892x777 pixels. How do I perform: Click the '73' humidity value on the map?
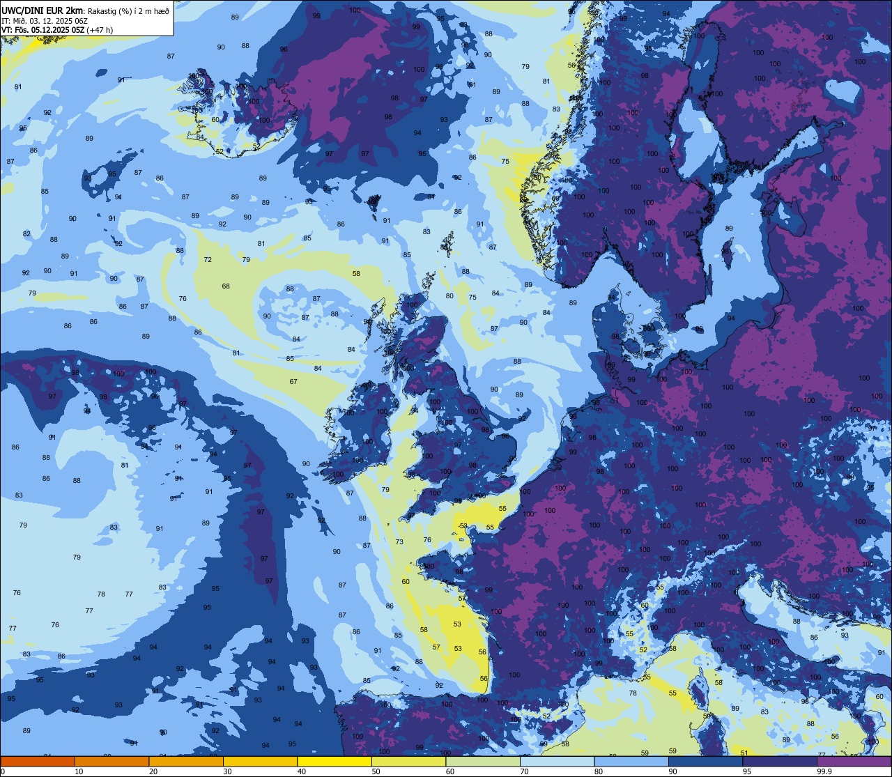399,541
